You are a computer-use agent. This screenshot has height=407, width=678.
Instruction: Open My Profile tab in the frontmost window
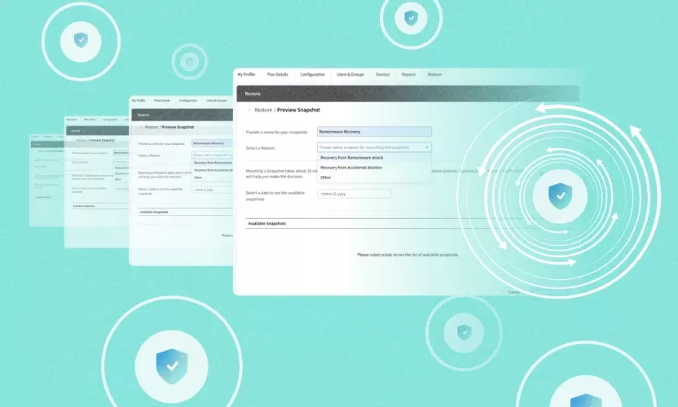point(246,74)
